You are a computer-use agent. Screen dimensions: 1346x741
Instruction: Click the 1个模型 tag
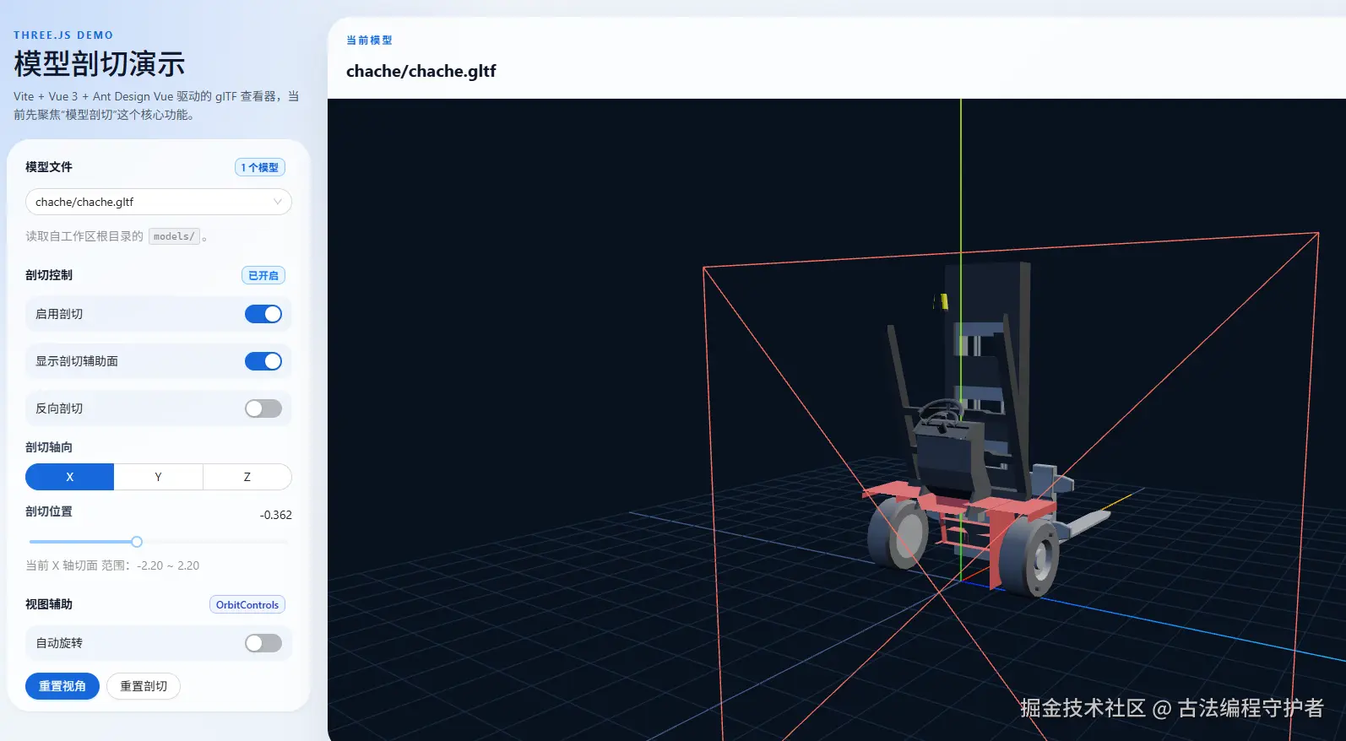click(259, 167)
